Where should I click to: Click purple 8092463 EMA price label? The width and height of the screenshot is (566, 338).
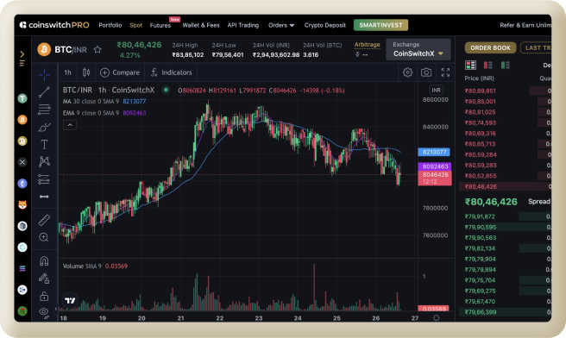coord(435,166)
